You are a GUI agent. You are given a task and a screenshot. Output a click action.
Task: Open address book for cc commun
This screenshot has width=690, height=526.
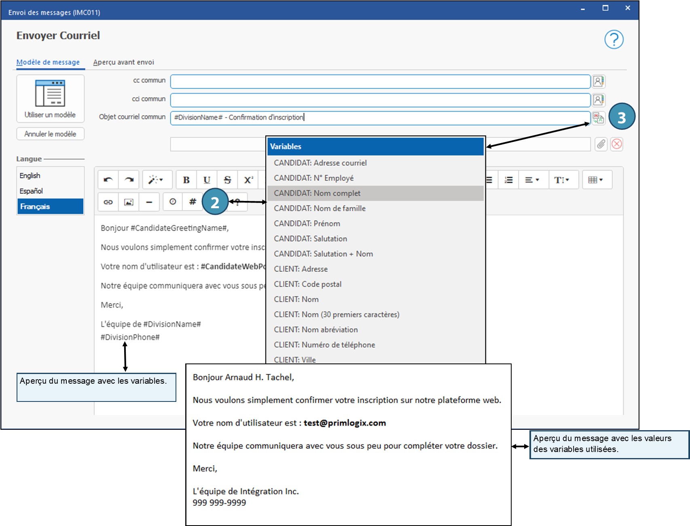point(599,81)
